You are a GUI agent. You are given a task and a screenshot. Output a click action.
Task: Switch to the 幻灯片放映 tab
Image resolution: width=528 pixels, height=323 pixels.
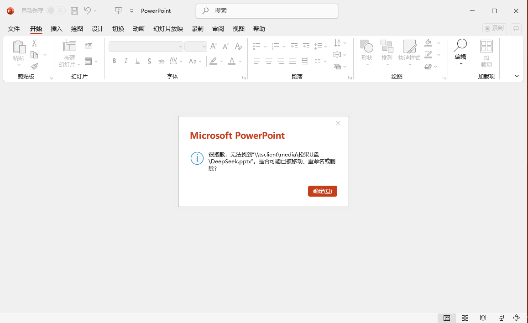click(x=168, y=29)
